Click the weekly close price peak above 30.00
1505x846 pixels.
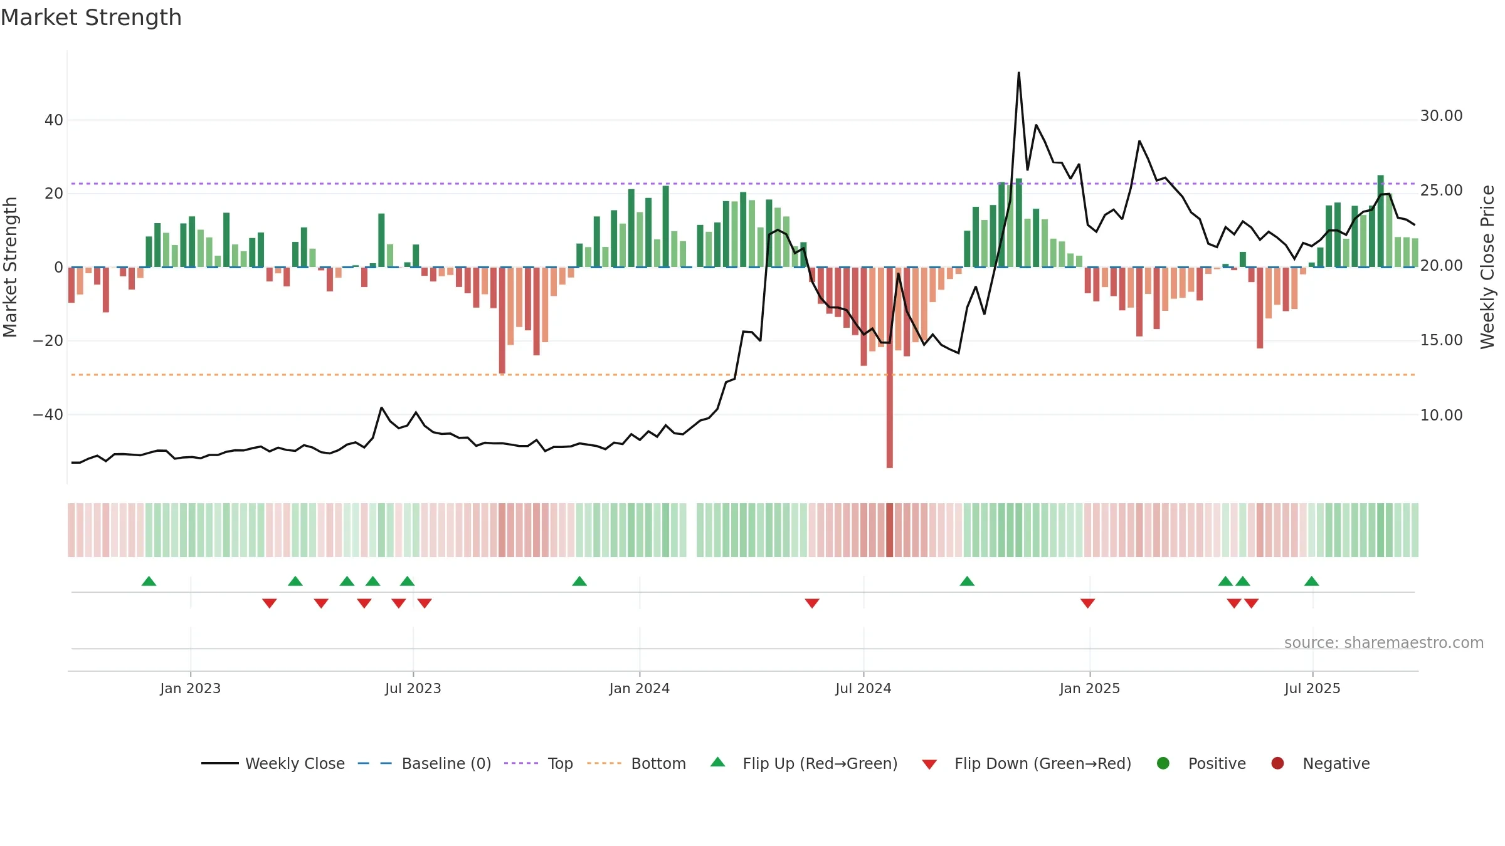pos(1018,73)
